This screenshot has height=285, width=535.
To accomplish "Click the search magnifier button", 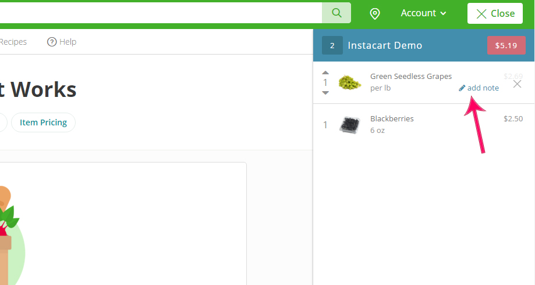I will [x=336, y=13].
